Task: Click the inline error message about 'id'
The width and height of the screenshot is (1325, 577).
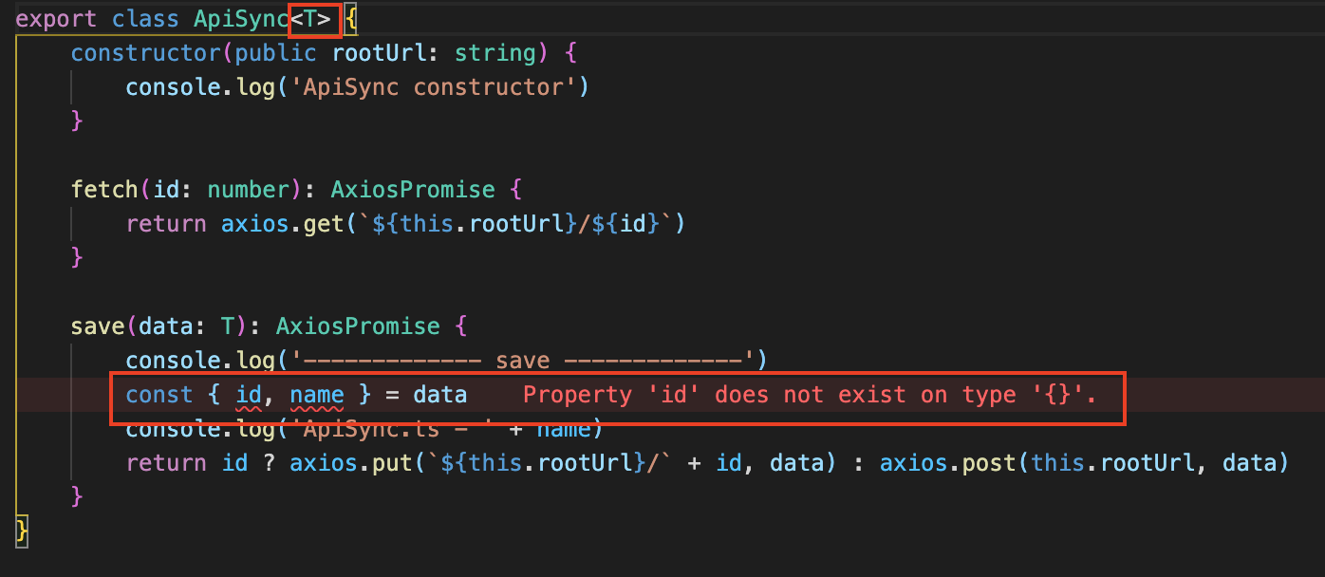Action: [810, 395]
